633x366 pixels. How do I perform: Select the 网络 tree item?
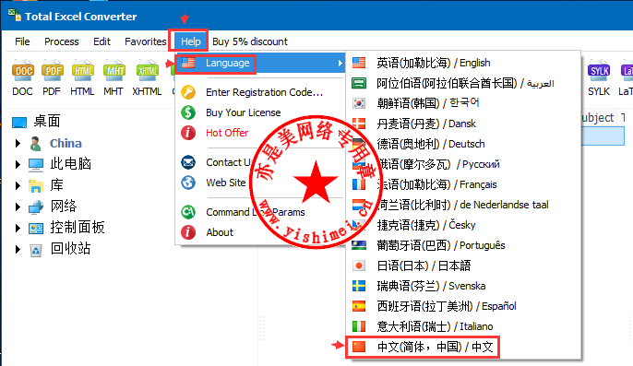[64, 207]
